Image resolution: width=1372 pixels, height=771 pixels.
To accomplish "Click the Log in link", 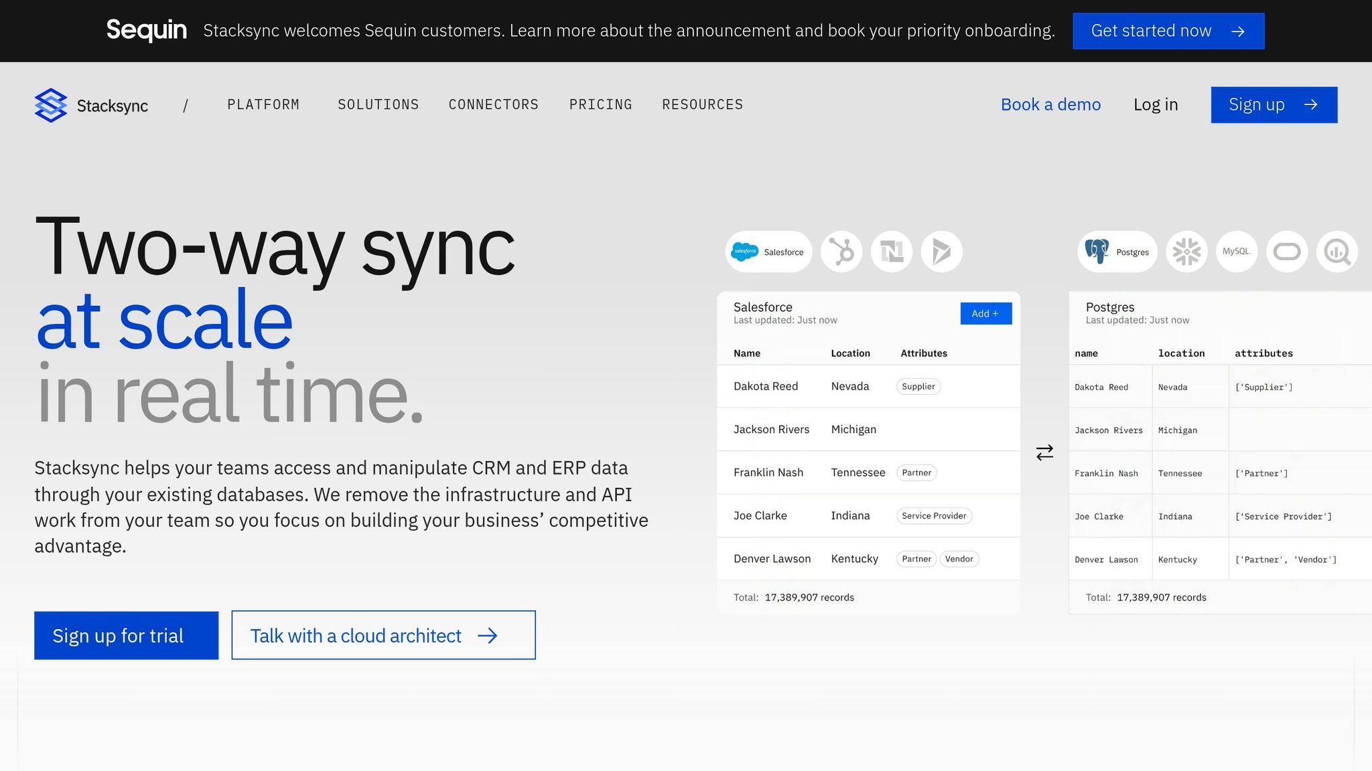I will pyautogui.click(x=1156, y=104).
